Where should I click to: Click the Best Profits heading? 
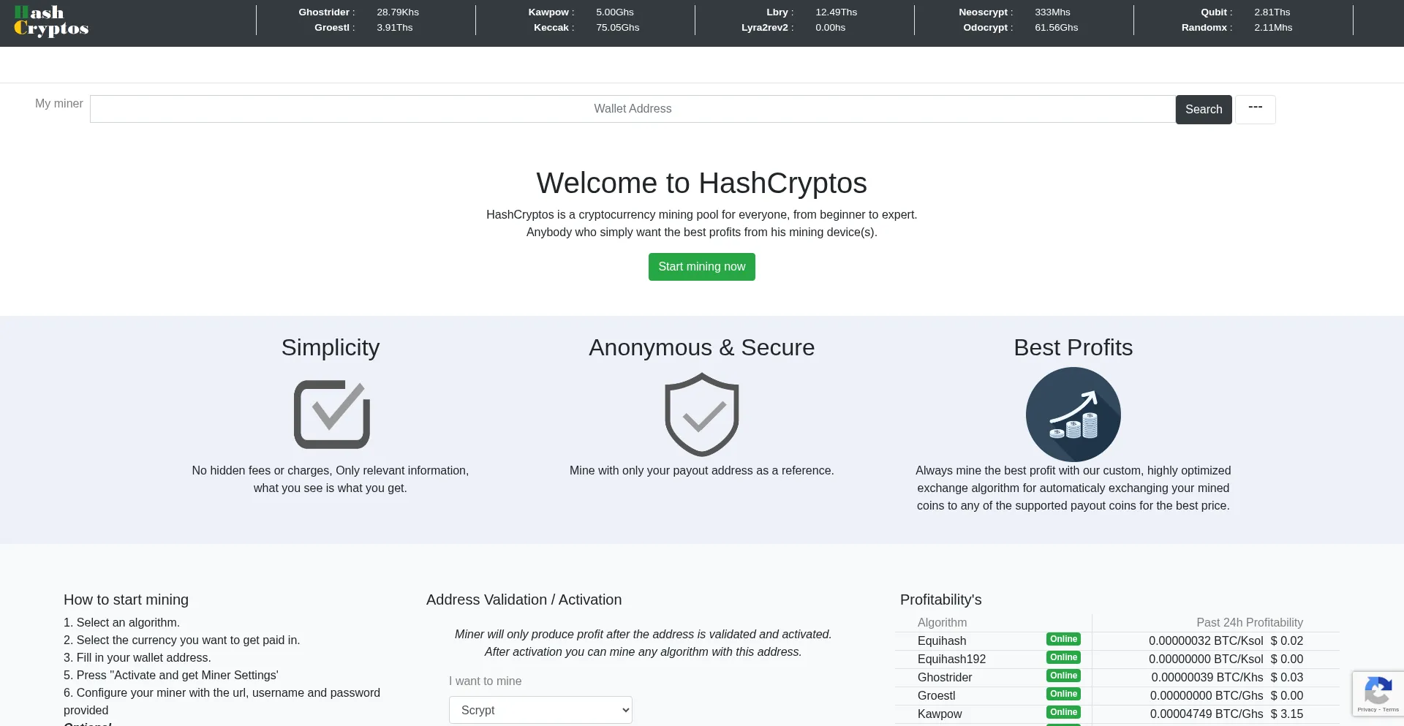point(1073,347)
